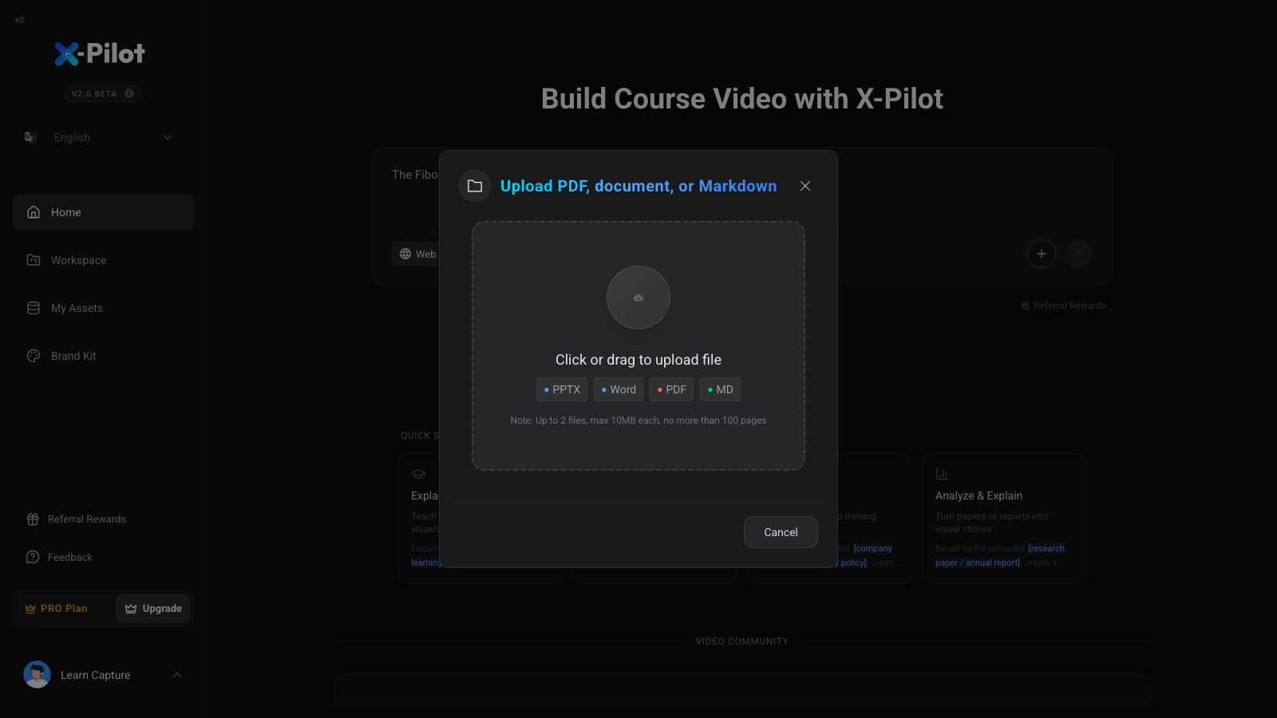The height and width of the screenshot is (718, 1277).
Task: Click the PDF file type tag
Action: (671, 389)
